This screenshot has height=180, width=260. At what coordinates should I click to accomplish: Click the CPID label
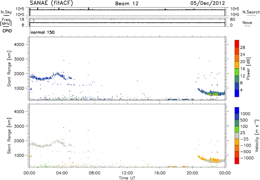[7, 31]
